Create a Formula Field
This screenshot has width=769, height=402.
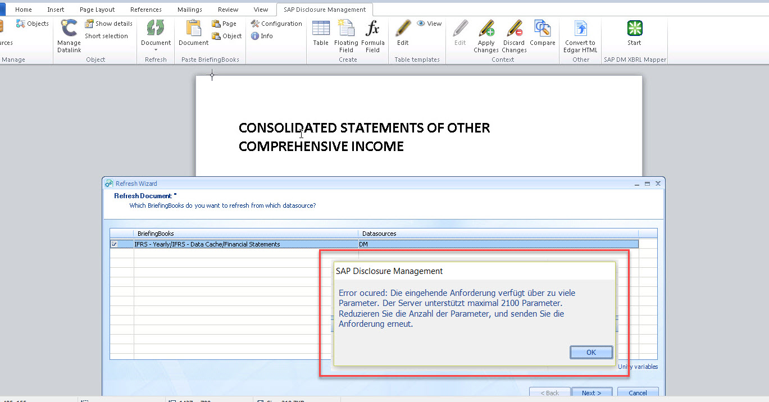[x=373, y=36]
